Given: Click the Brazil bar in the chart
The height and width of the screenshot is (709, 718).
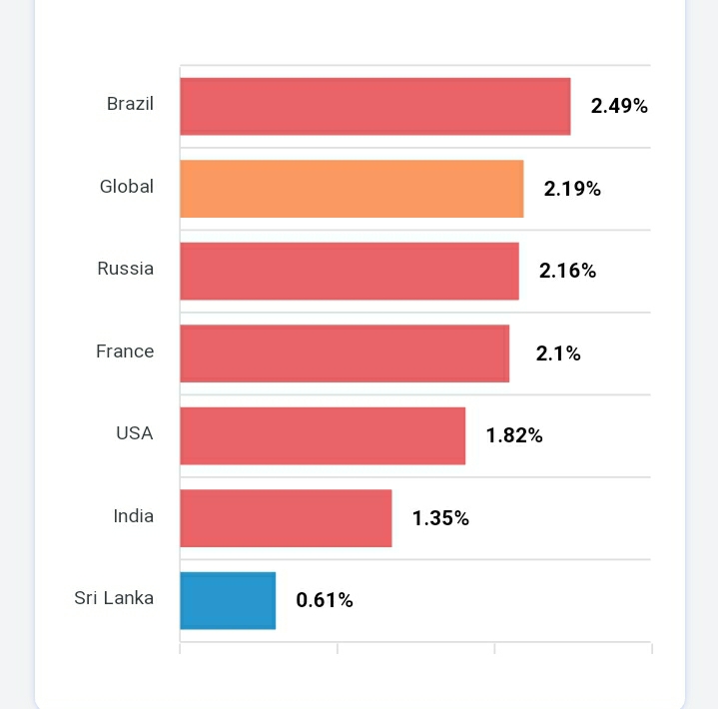Looking at the screenshot, I should pyautogui.click(x=374, y=106).
